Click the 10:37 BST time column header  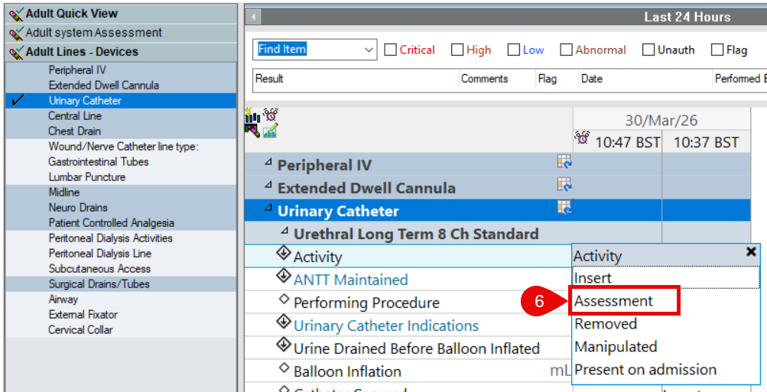click(x=706, y=142)
